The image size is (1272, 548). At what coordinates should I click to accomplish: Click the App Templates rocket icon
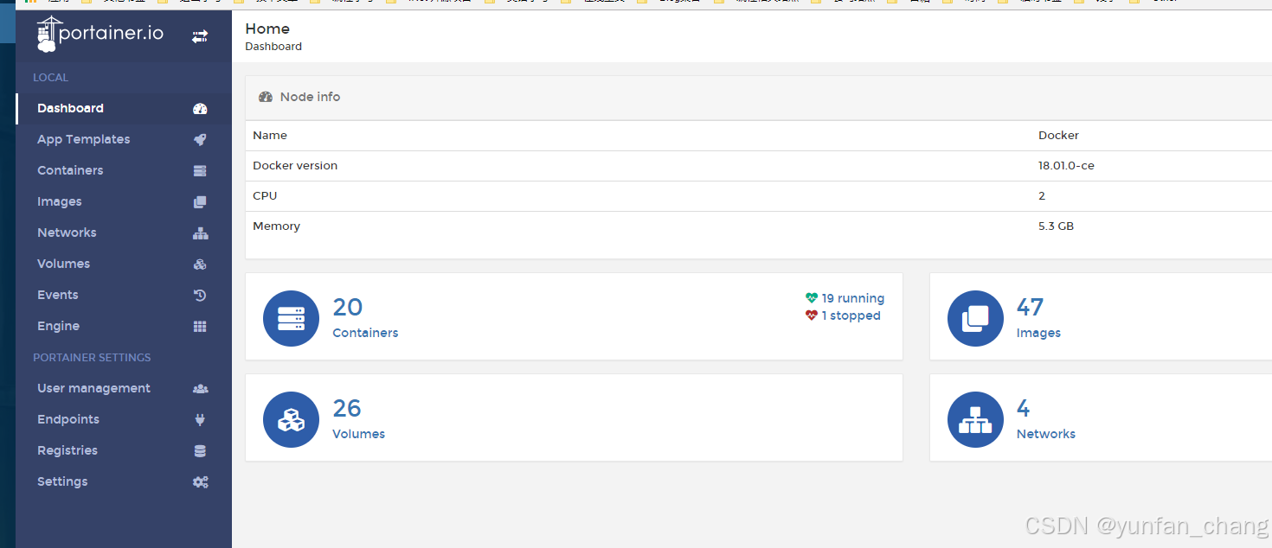point(200,140)
